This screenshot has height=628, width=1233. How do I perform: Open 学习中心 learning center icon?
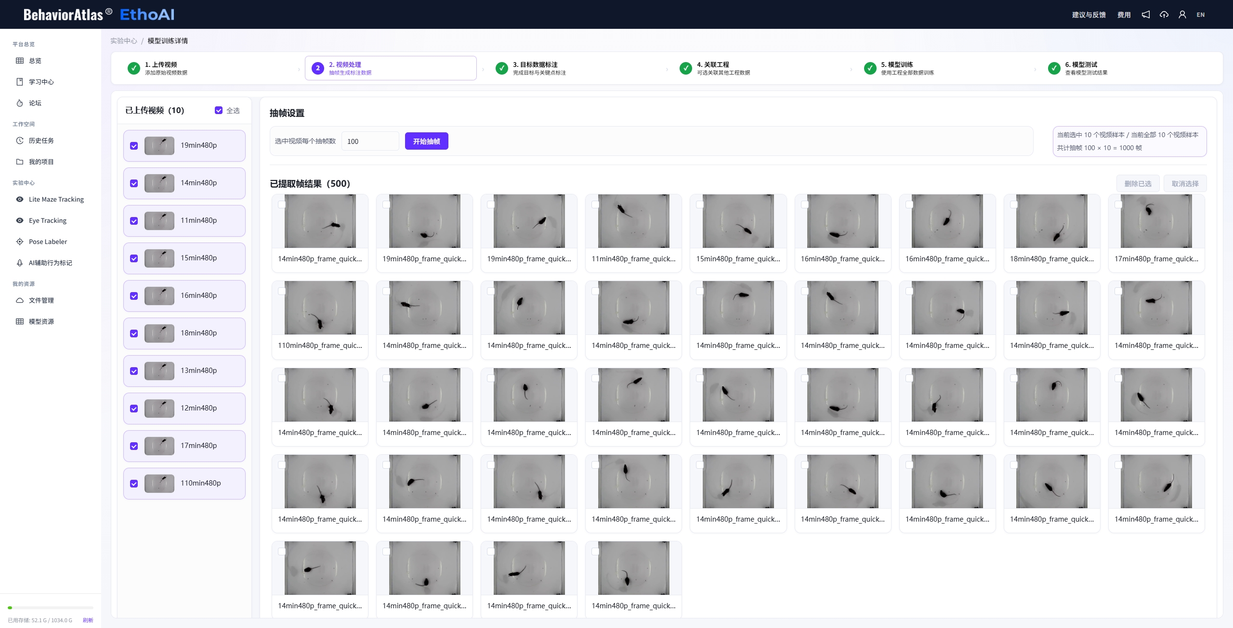point(20,82)
